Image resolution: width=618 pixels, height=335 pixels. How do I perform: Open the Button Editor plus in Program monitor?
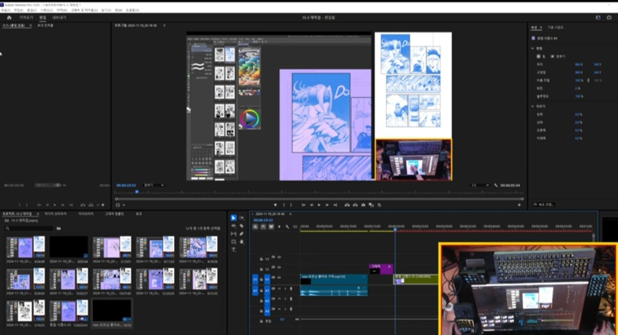point(519,205)
